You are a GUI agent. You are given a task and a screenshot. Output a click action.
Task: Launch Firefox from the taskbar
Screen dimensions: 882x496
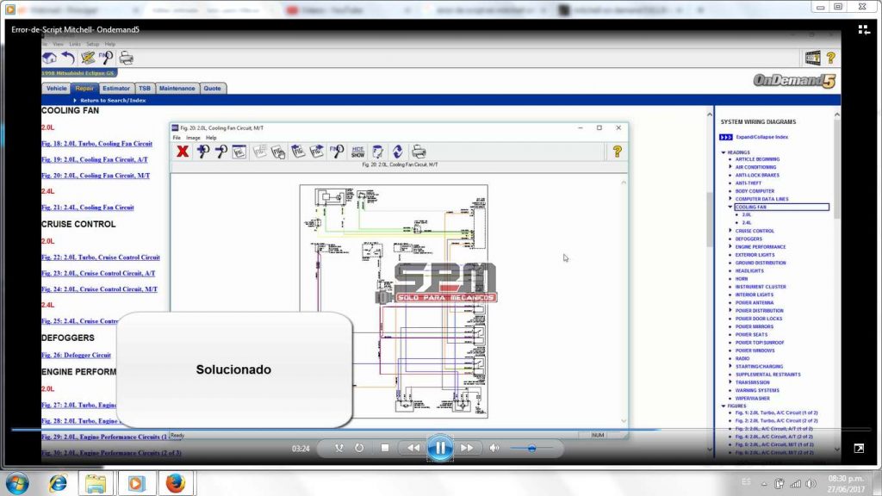(176, 483)
